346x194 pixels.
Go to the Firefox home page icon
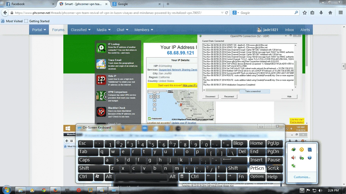330,13
